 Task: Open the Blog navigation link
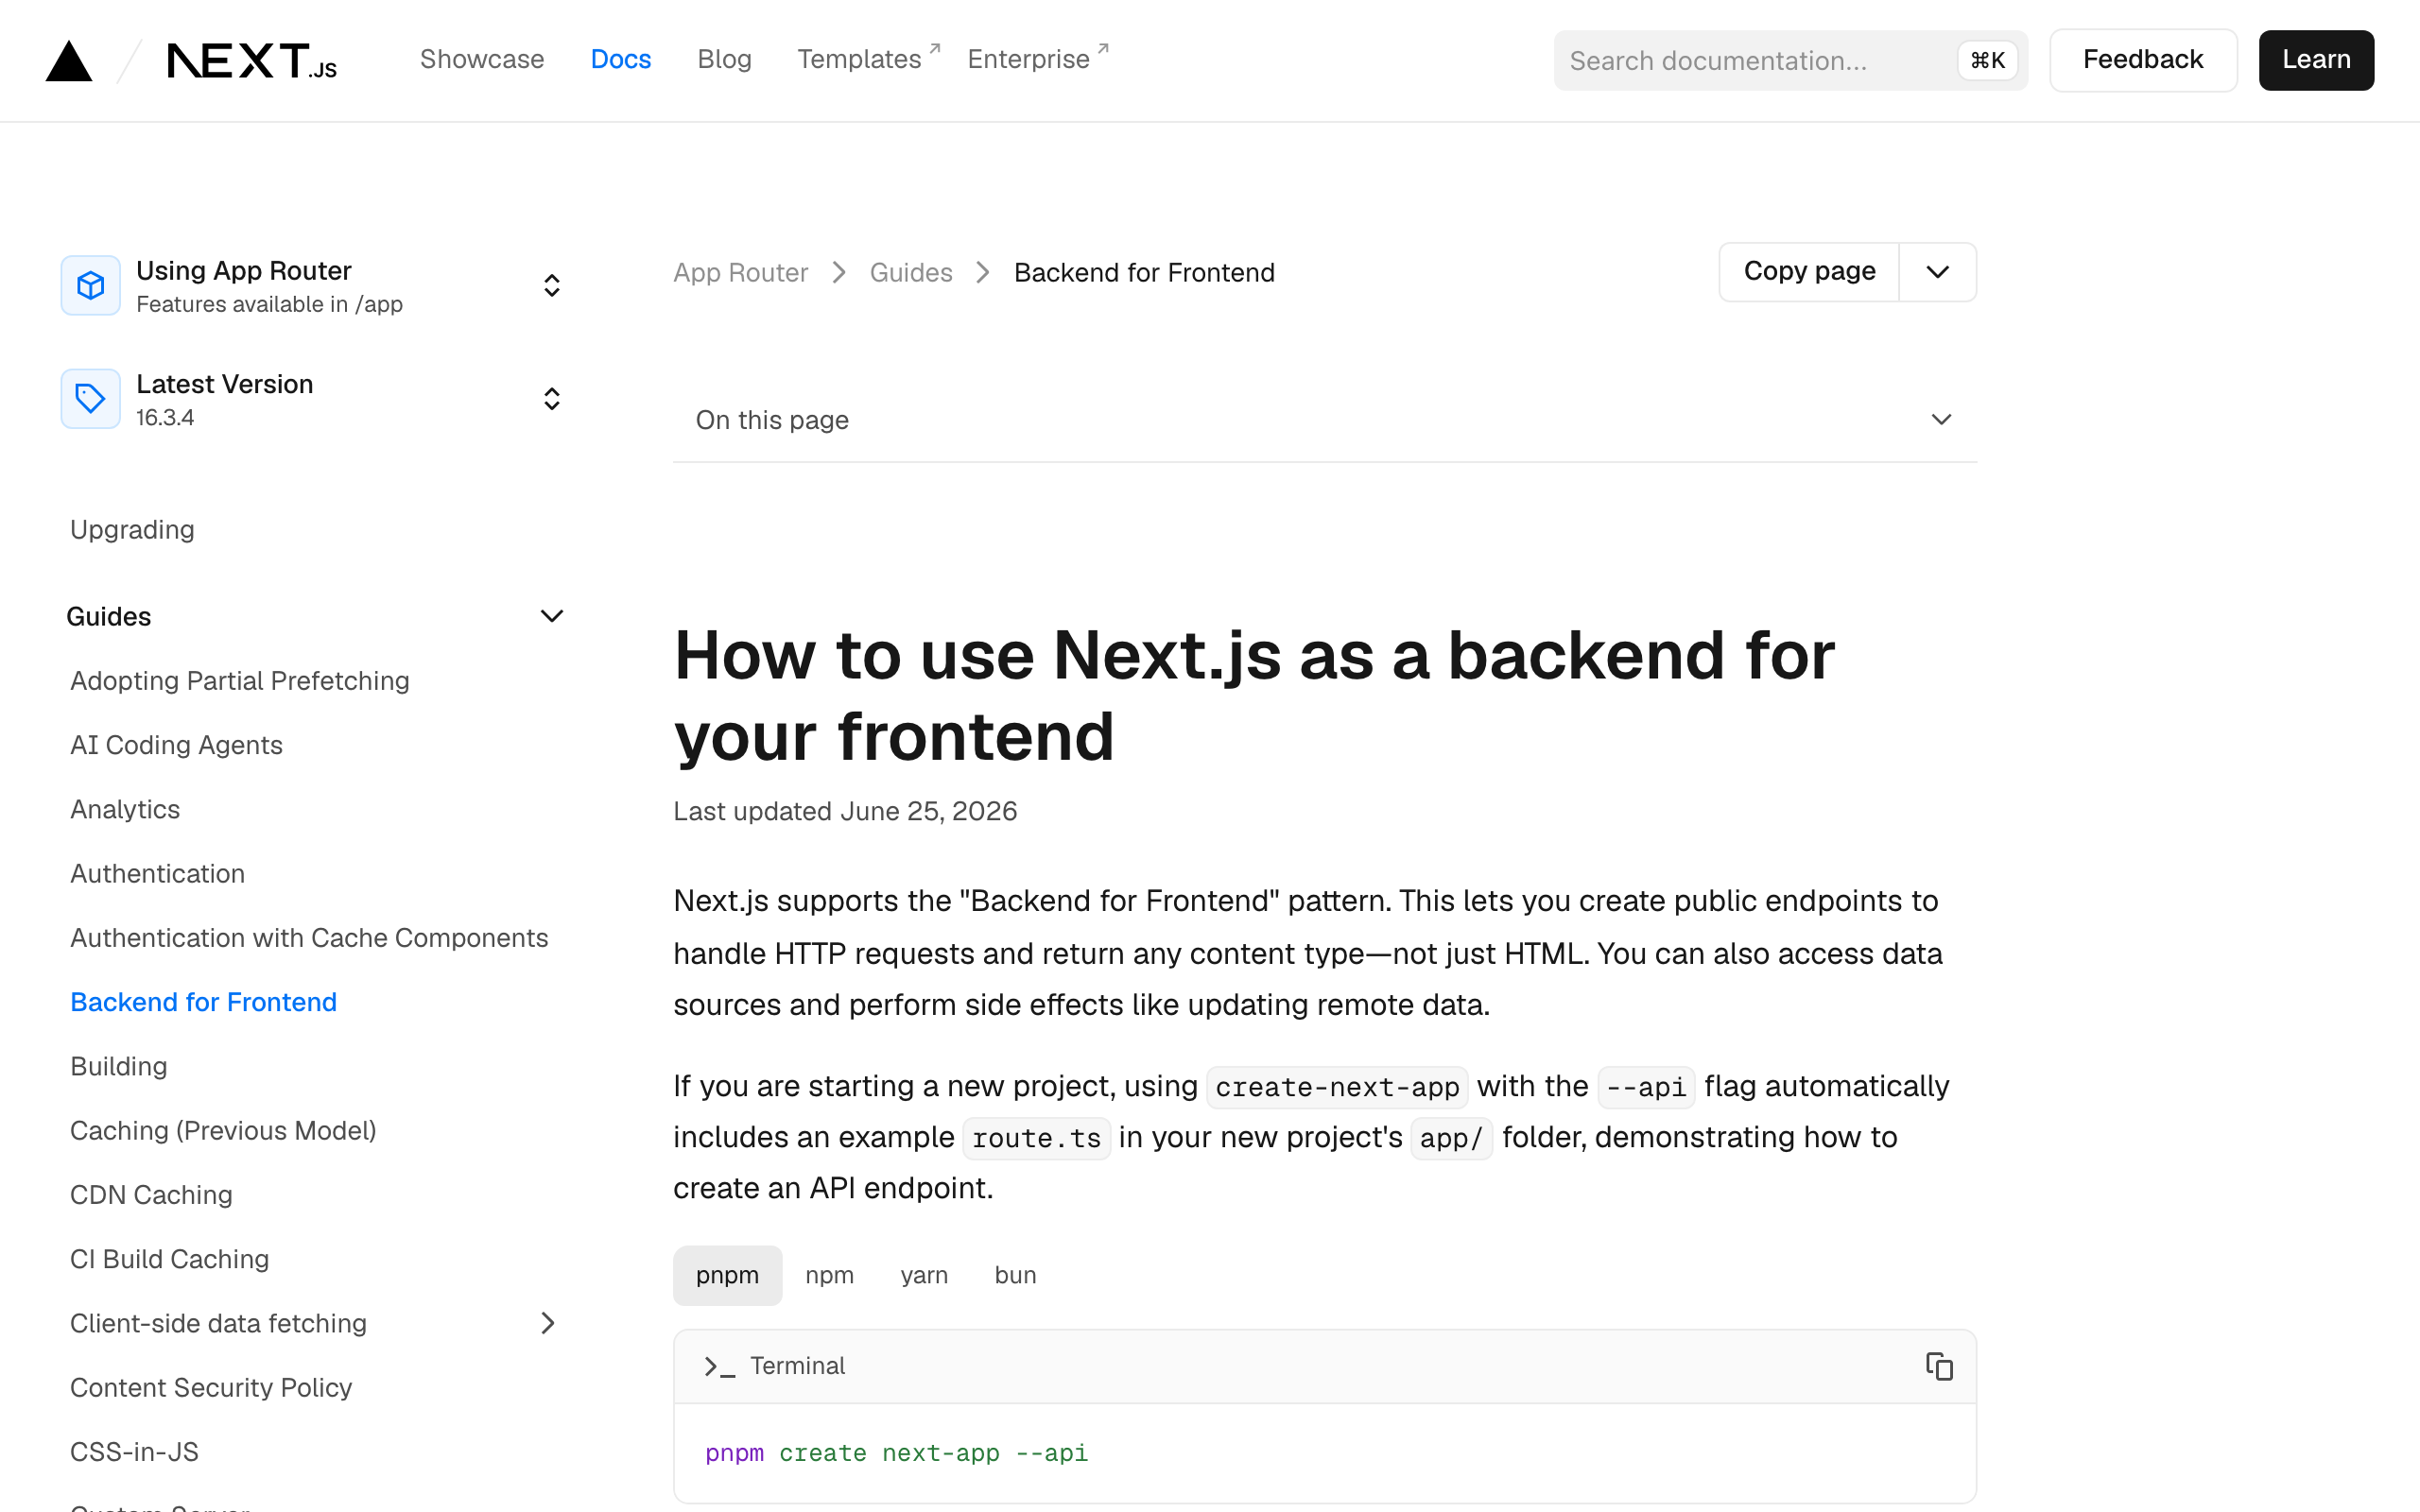[x=724, y=59]
